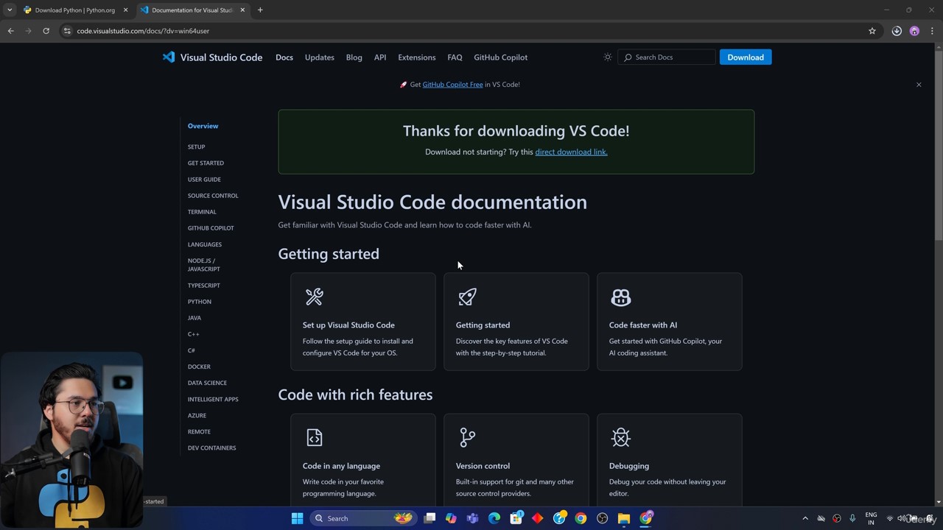Open Chrome three-dot menu

click(x=932, y=31)
